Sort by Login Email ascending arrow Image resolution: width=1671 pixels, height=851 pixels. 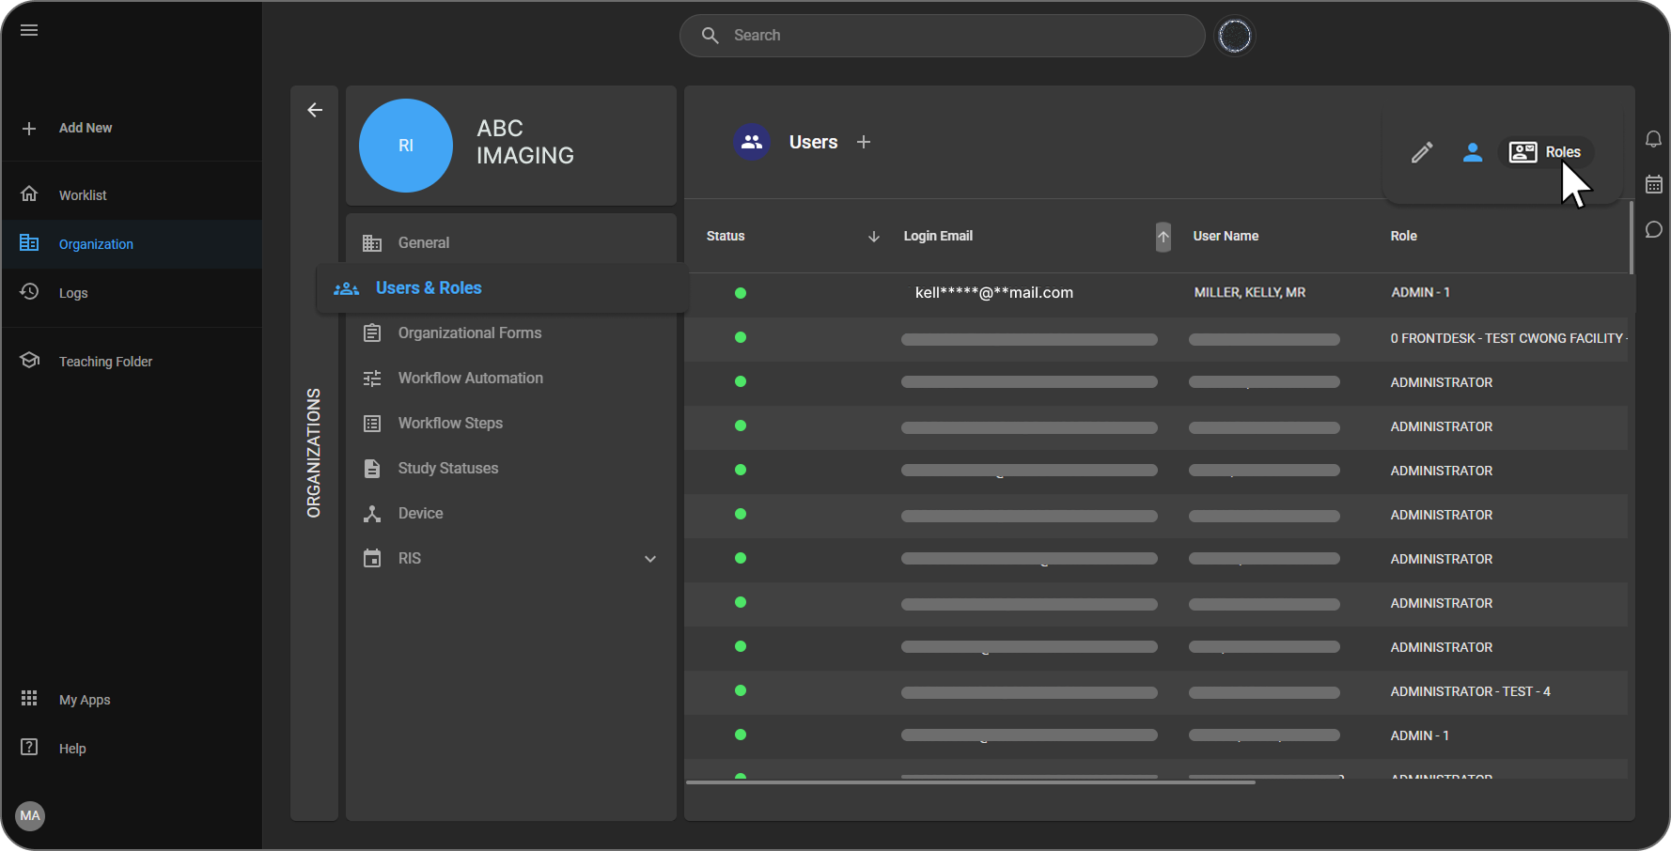coord(1163,237)
